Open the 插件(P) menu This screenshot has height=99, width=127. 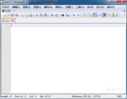coord(111,7)
